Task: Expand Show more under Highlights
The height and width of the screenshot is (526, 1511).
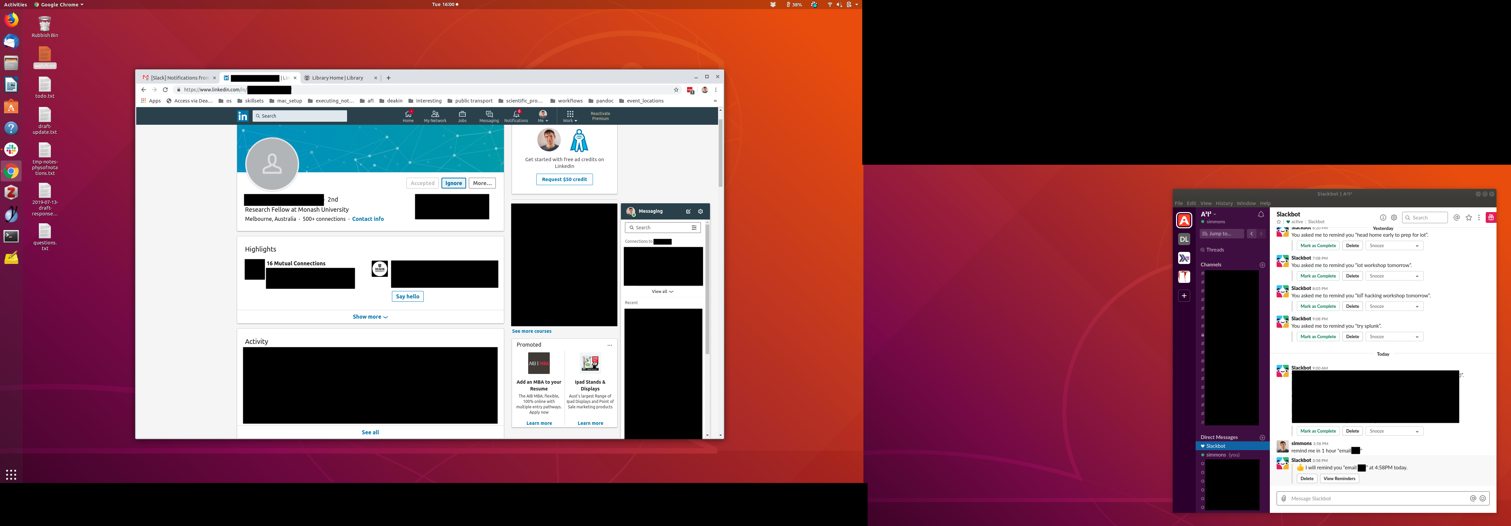Action: pyautogui.click(x=370, y=317)
